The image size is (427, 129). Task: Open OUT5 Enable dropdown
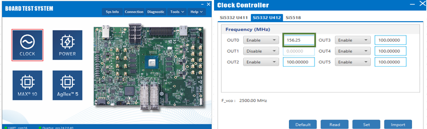(x=353, y=62)
